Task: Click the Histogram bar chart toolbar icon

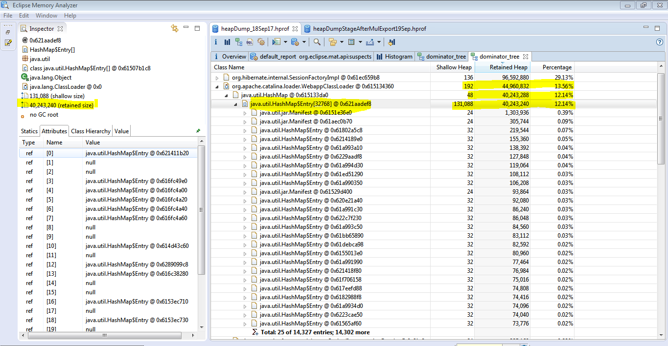Action: 227,42
